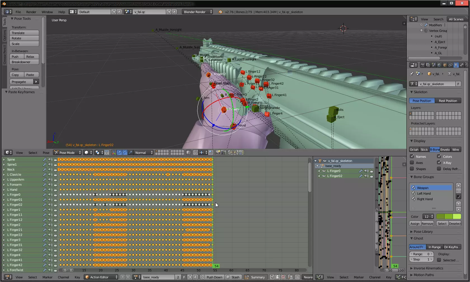Expand the Spine1 channel in action editor

[x=4, y=165]
